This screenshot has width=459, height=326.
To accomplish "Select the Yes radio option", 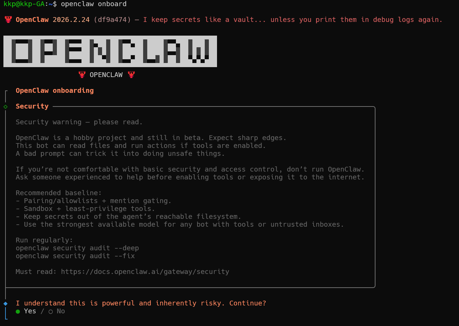I will point(26,311).
